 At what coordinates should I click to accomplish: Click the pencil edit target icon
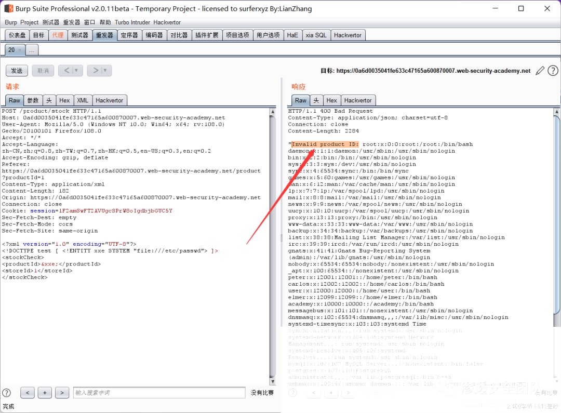point(540,71)
